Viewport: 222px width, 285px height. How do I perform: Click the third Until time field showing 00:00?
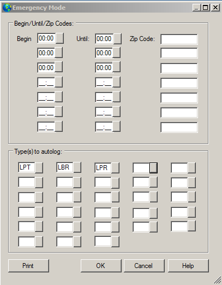[x=104, y=67]
